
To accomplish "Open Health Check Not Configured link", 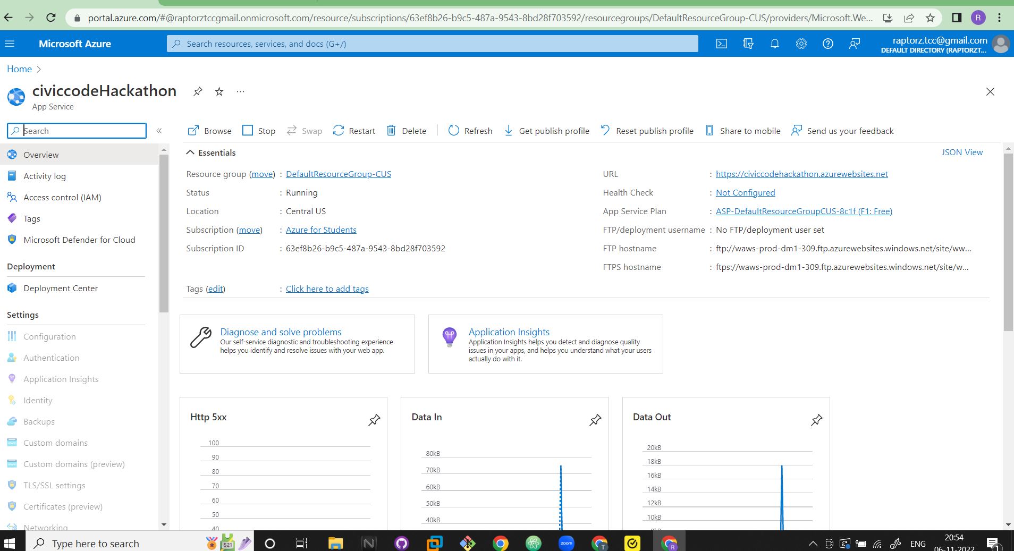I will (745, 192).
